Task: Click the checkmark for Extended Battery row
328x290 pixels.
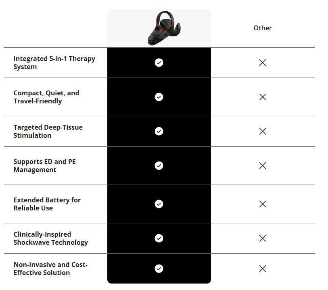Action: click(159, 204)
